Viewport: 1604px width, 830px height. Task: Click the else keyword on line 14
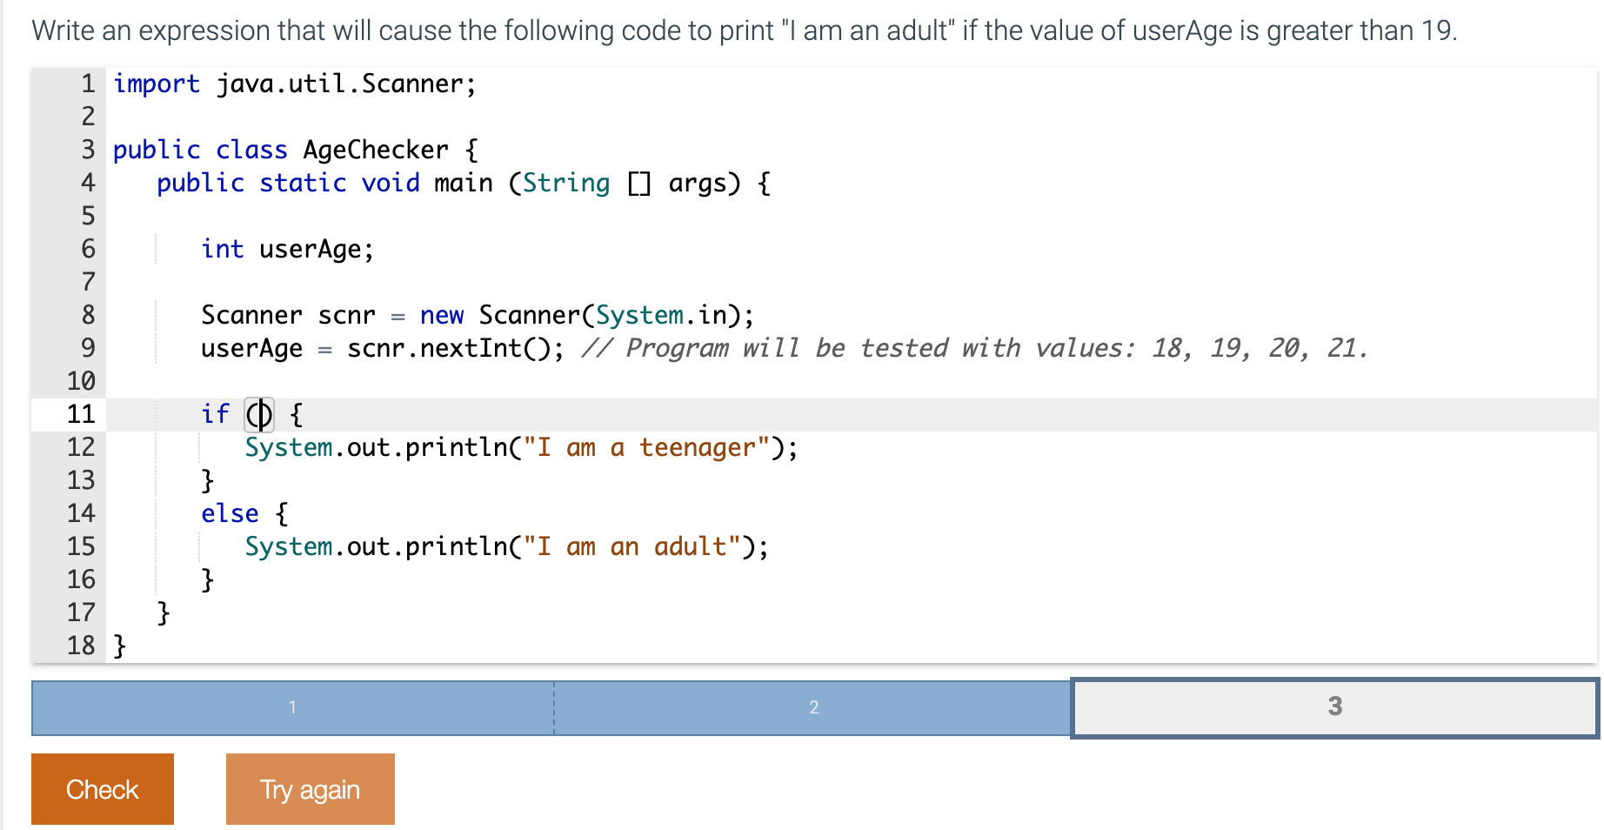229,513
